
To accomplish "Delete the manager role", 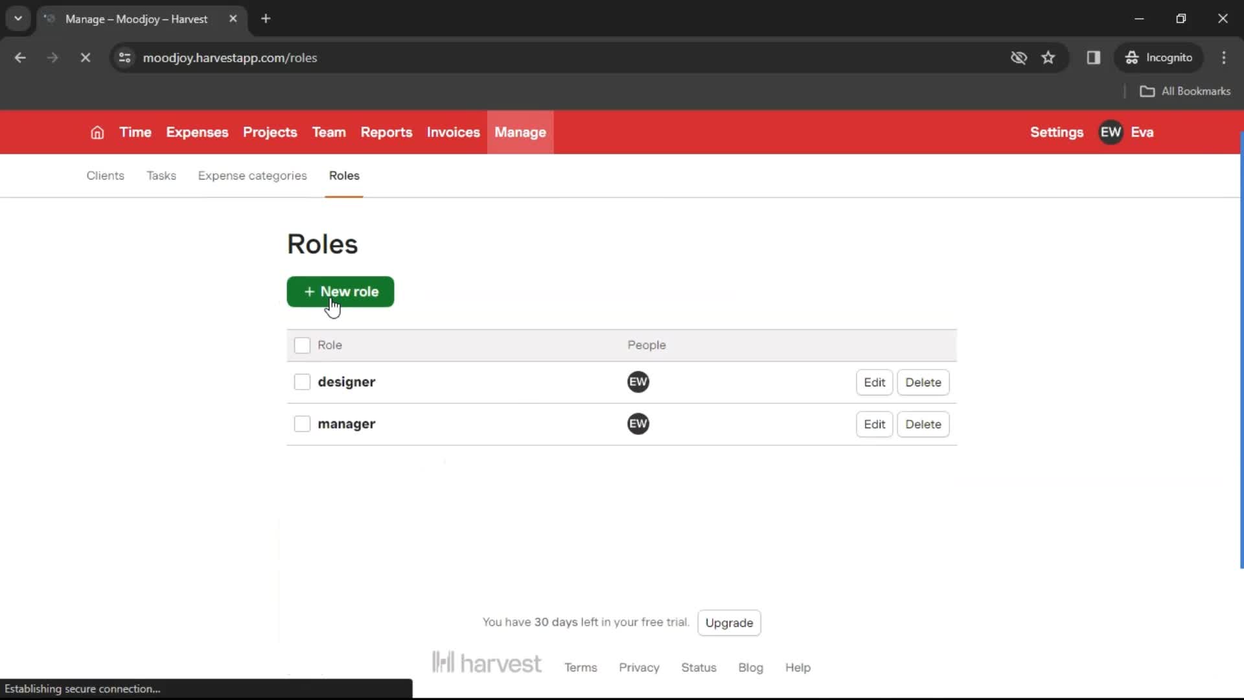I will coord(923,424).
